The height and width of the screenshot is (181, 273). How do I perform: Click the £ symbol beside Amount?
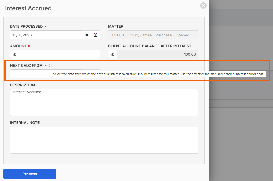click(15, 55)
